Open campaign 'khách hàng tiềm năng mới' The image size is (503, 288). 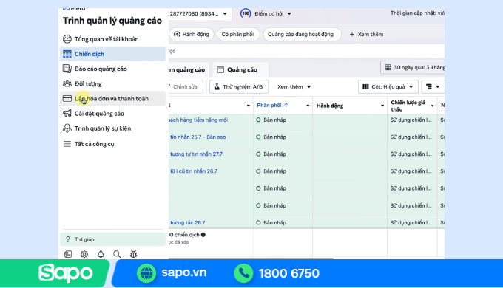click(198, 120)
